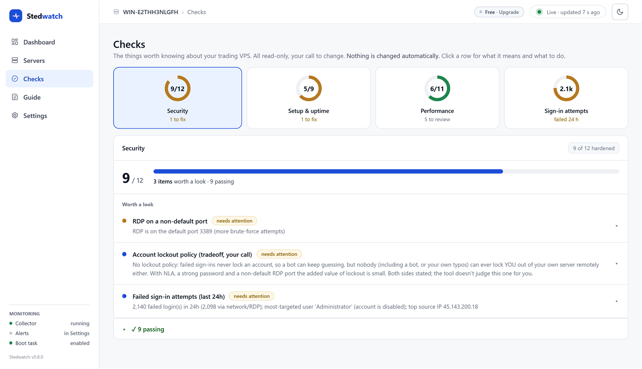This screenshot has height=369, width=642.
Task: Click the blue dot beside Account lockout policy
Action: (x=124, y=254)
